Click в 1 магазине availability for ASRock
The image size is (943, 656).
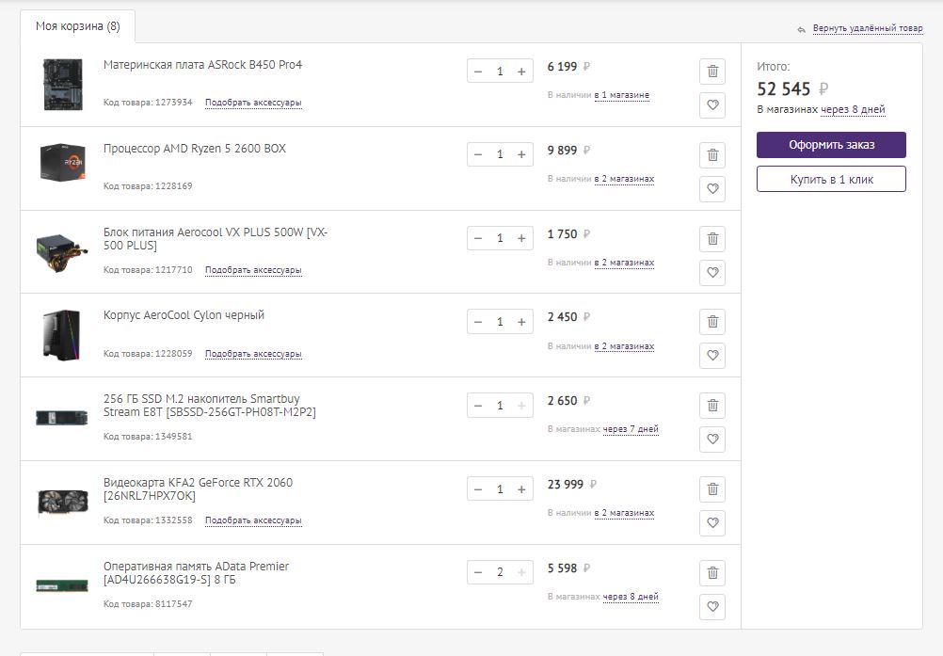pos(622,95)
